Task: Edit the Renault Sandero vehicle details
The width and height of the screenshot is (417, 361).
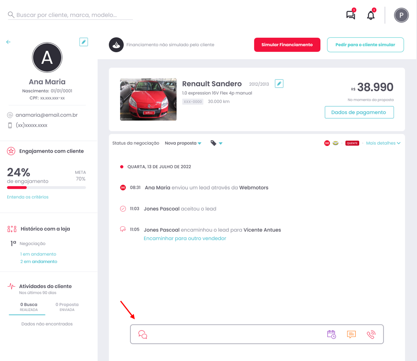Action: click(x=279, y=84)
